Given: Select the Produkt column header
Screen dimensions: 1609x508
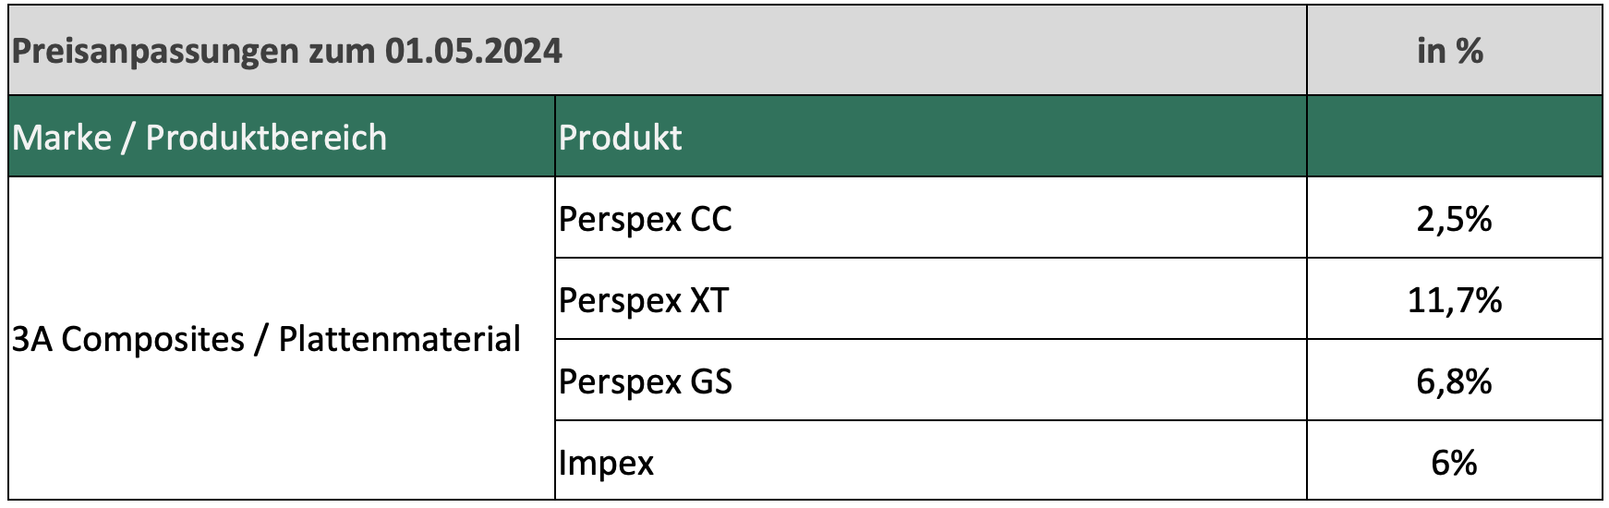Looking at the screenshot, I should (x=621, y=138).
